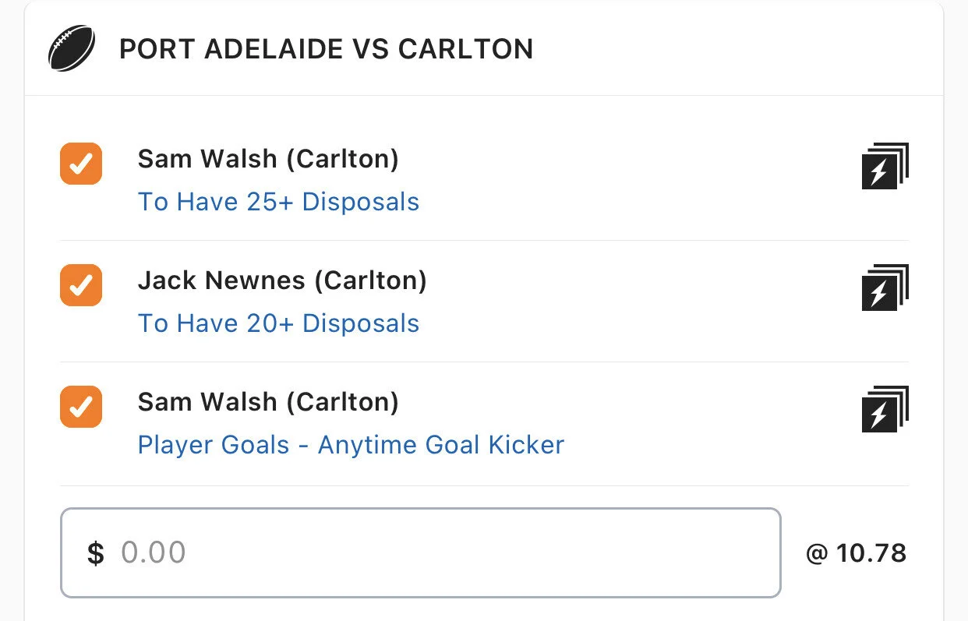Click the (Carlton) team tag beside Jack Newnes
The image size is (968, 621).
370,281
